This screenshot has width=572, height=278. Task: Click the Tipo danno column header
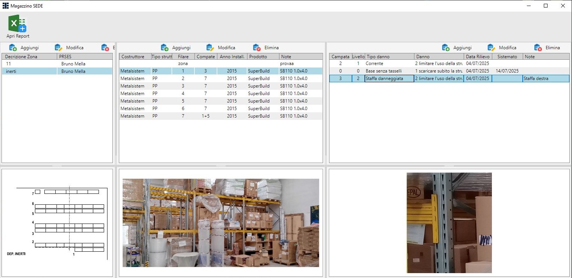(x=389, y=57)
